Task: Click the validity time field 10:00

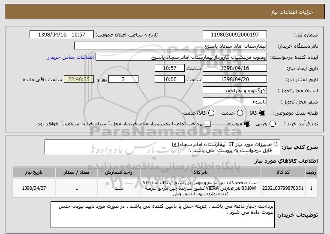Action: point(170,79)
